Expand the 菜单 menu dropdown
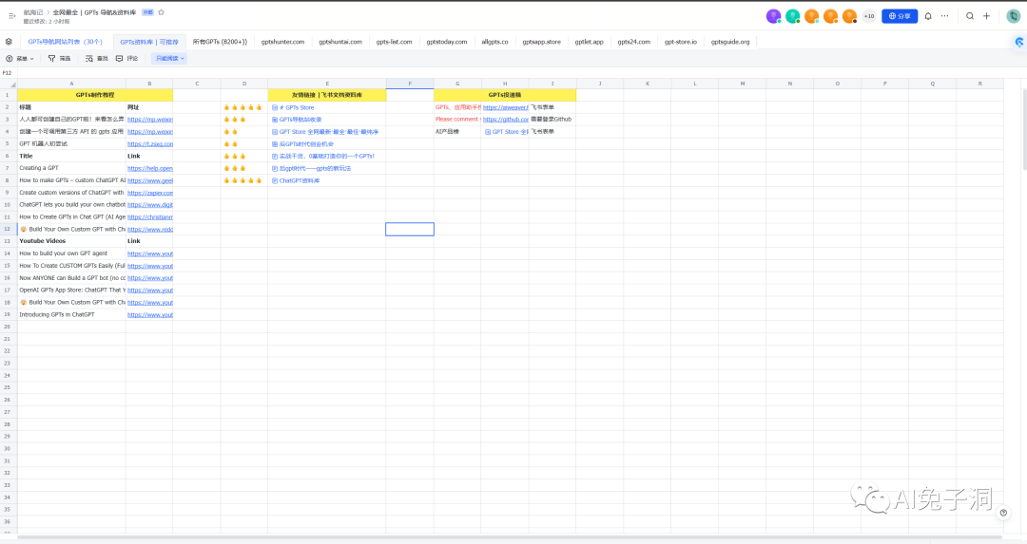The width and height of the screenshot is (1027, 544). [20, 58]
